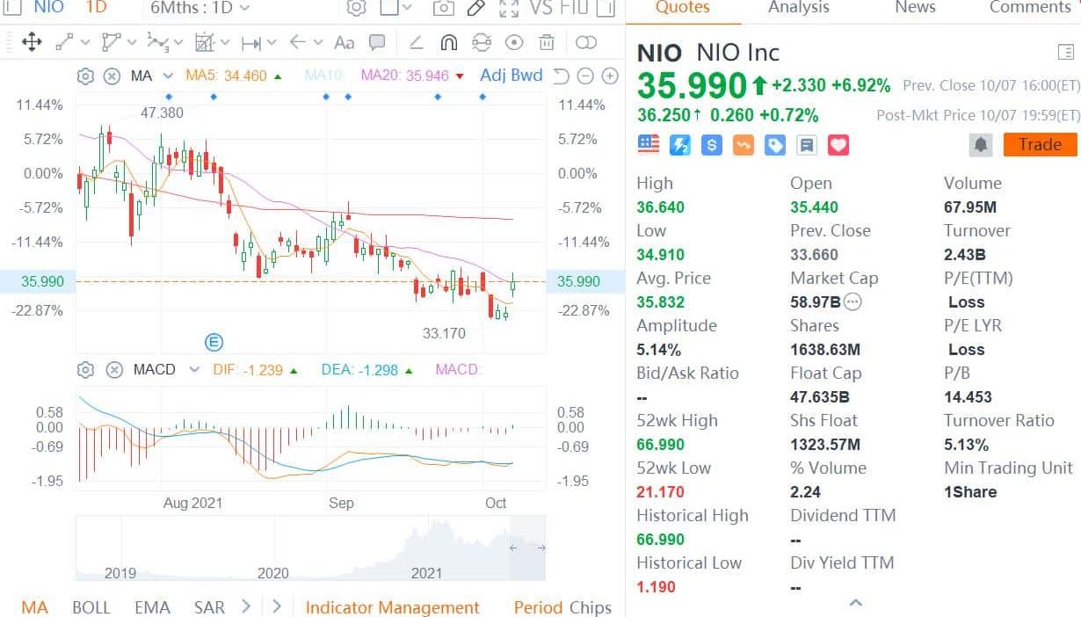Image resolution: width=1081 pixels, height=617 pixels.
Task: Open the News tab
Action: tap(915, 8)
